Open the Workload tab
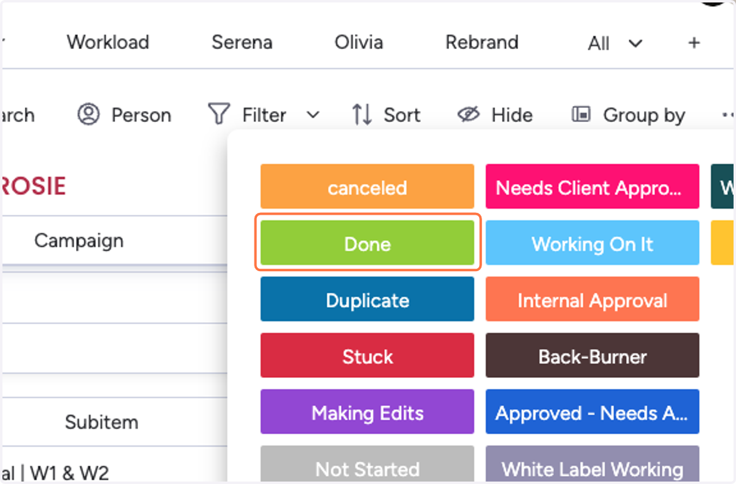Image resolution: width=736 pixels, height=484 pixels. point(108,42)
